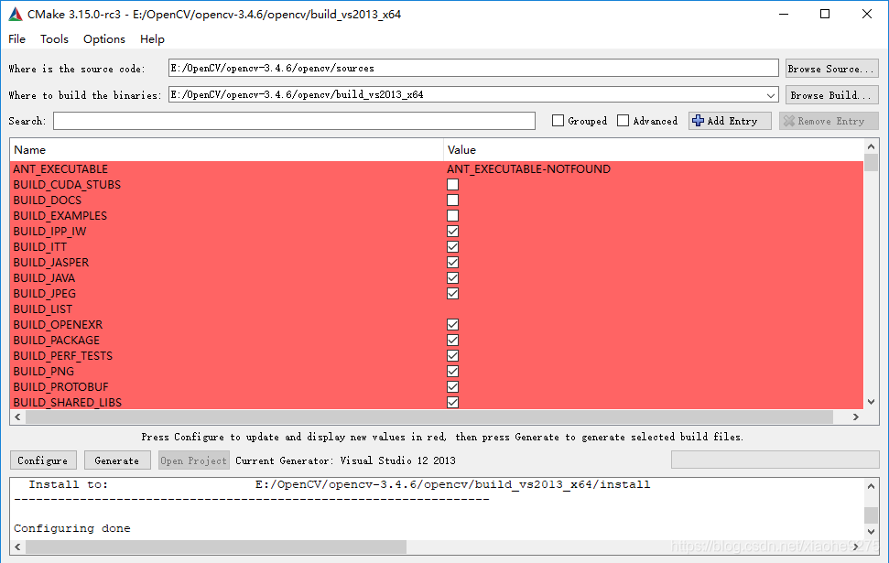
Task: Click the Add Entry button label
Action: [732, 121]
